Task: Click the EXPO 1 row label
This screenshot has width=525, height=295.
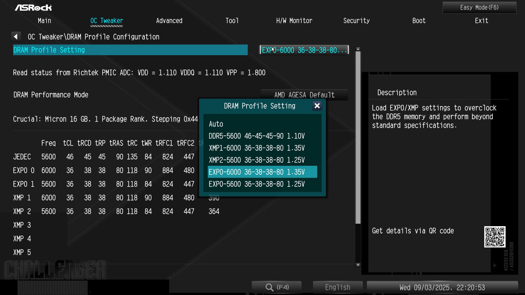Action: click(x=24, y=184)
